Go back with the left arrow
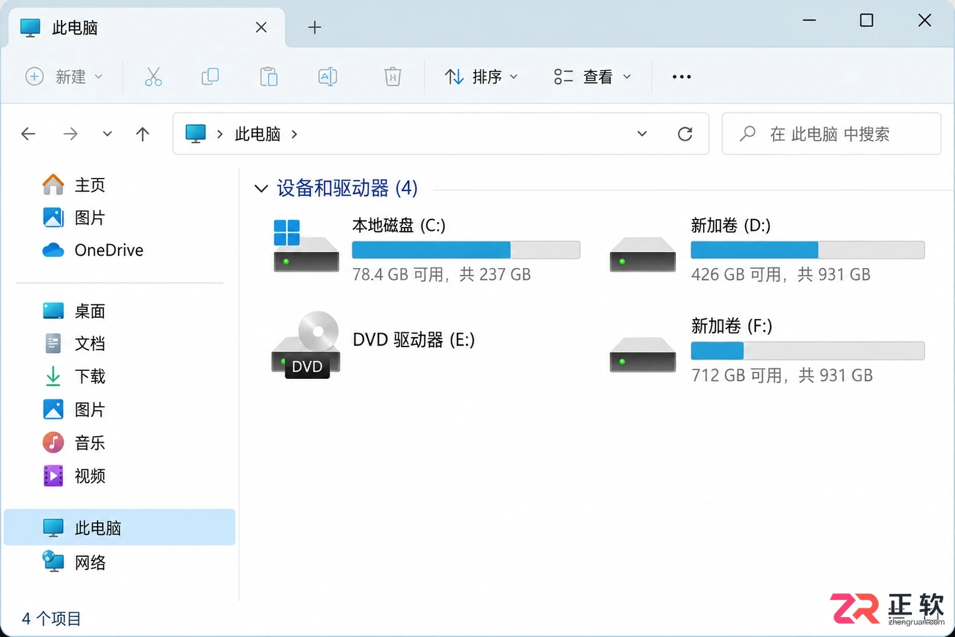The image size is (955, 637). click(x=29, y=134)
